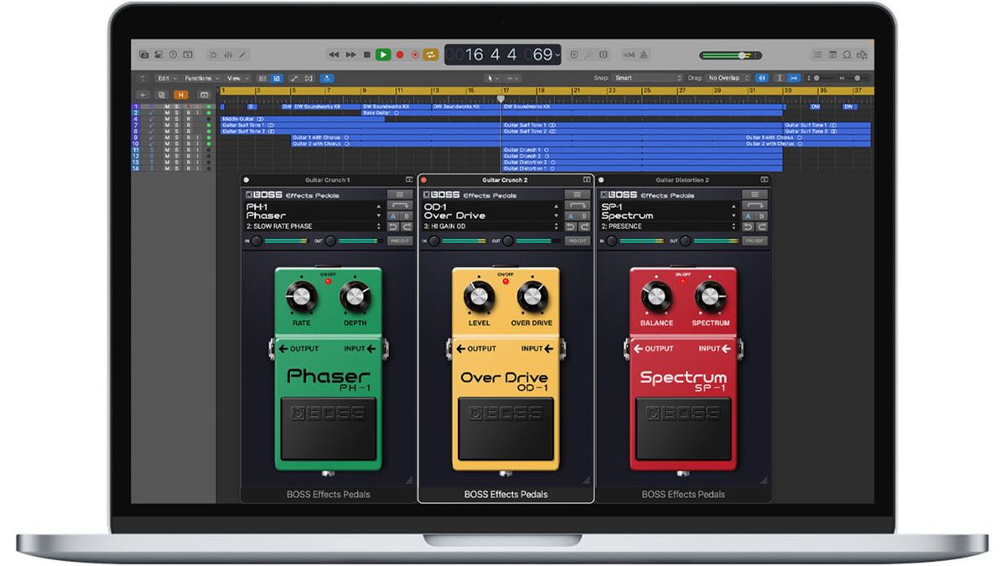This screenshot has height=566, width=1006.
Task: Click the undo arrow in the Over Drive plugin
Action: (570, 226)
